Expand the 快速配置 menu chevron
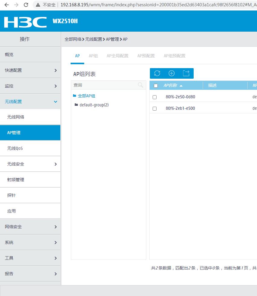257x296 pixels. point(56,71)
